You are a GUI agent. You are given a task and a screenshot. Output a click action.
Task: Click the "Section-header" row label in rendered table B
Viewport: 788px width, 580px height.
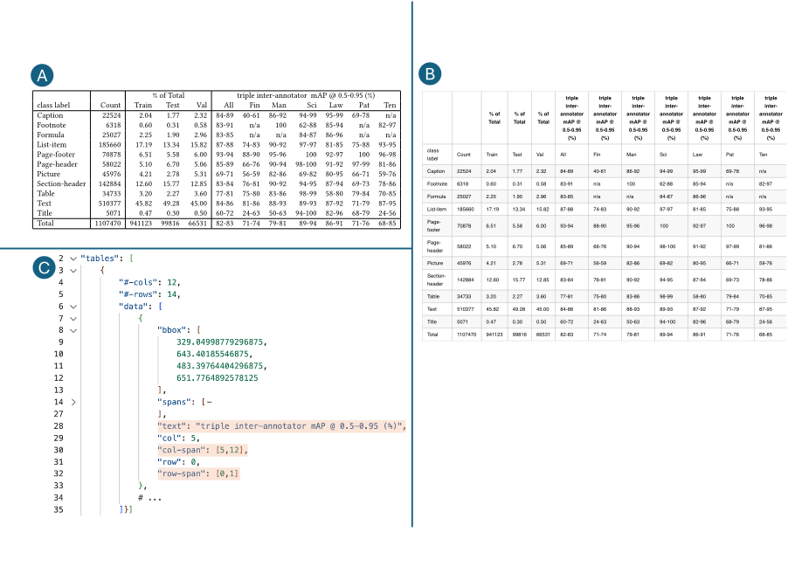point(436,280)
